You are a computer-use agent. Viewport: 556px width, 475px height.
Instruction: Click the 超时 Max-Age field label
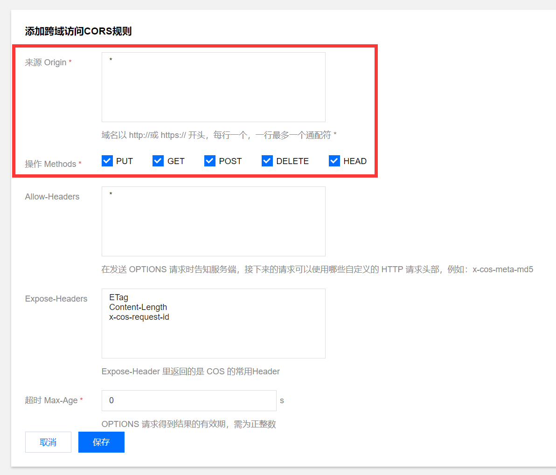pos(51,400)
